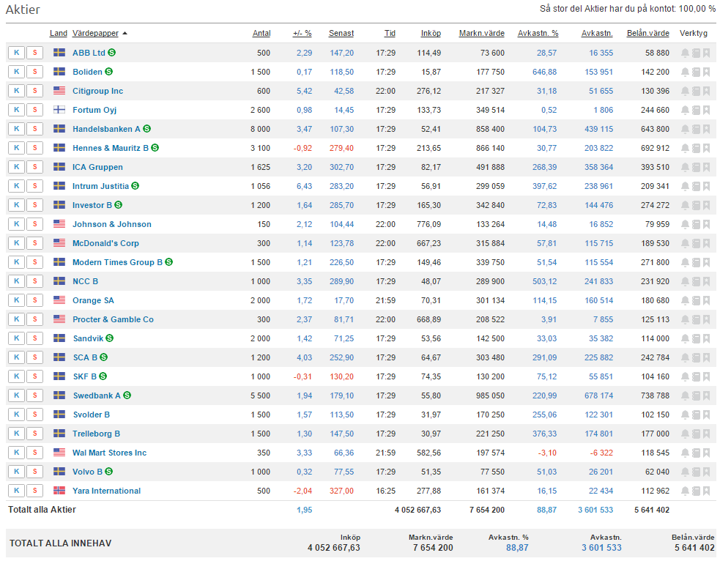Click the Finnish flag beside Fortum Oyj
This screenshot has height=561, width=720.
pos(59,110)
